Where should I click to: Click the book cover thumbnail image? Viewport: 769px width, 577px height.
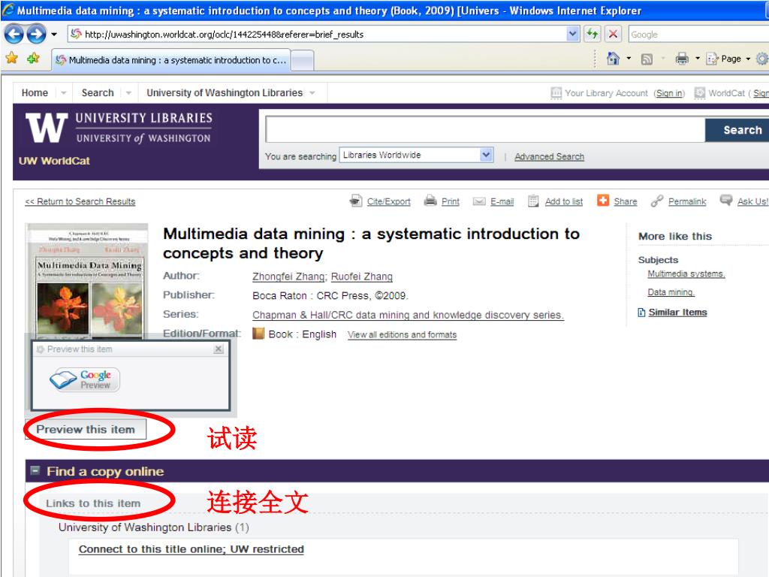tap(87, 281)
